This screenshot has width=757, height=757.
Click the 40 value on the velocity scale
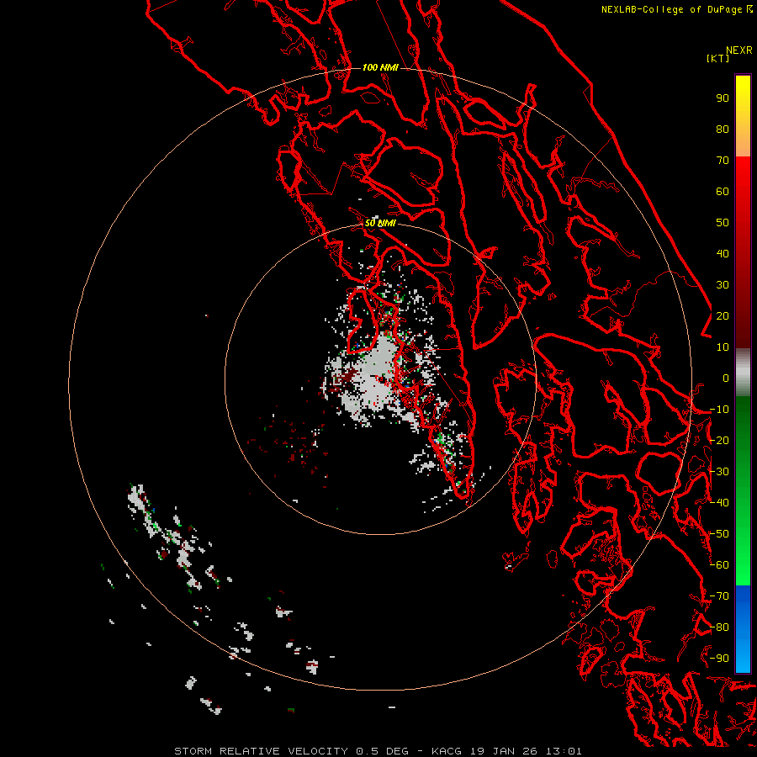coord(723,254)
